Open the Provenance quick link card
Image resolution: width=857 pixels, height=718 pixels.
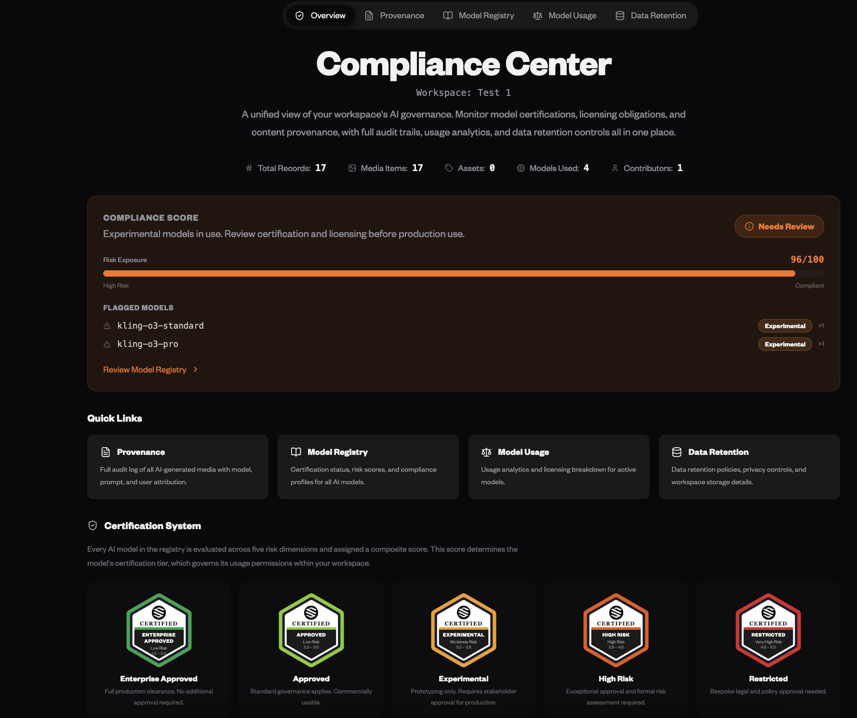click(177, 466)
